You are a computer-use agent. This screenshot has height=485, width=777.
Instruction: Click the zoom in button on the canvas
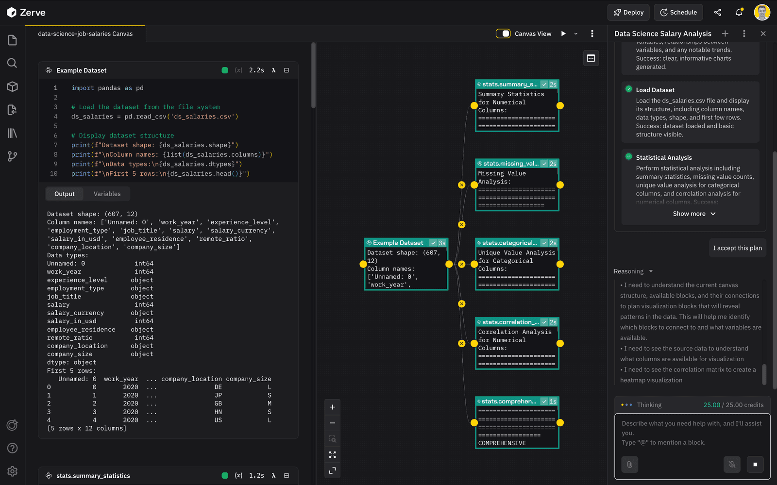(x=333, y=407)
